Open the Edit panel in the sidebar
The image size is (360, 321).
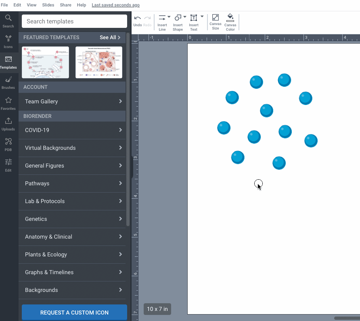8,165
